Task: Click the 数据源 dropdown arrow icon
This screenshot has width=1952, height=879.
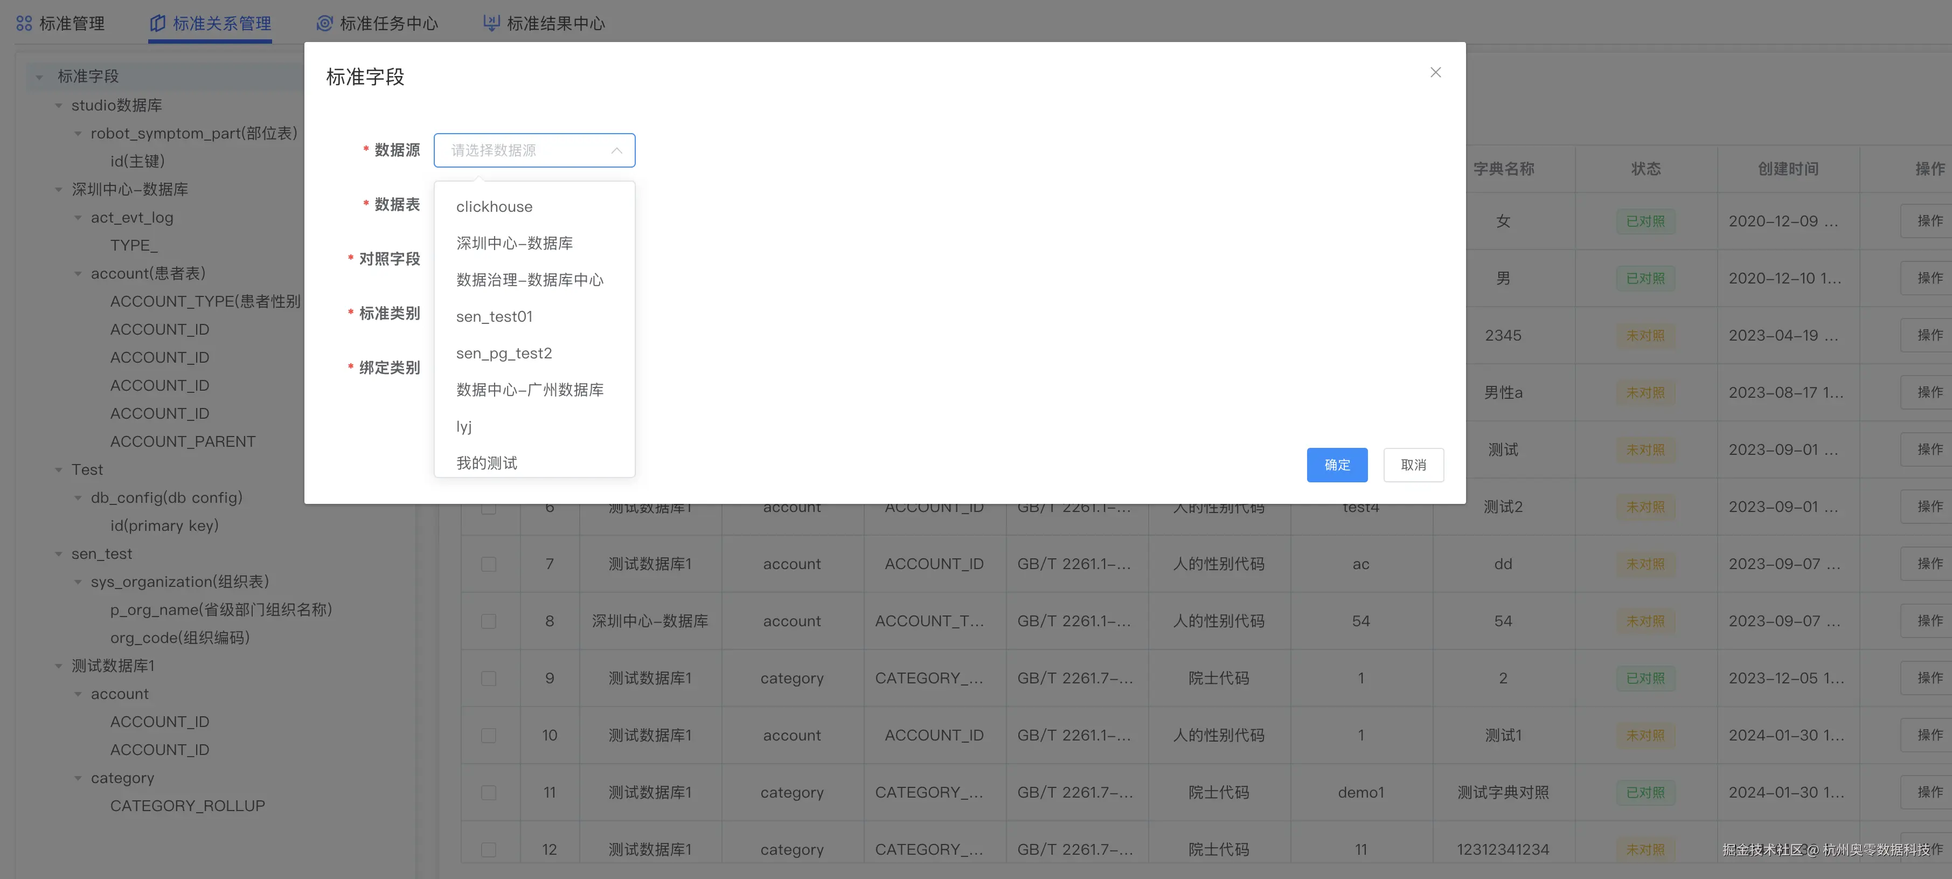Action: click(x=617, y=151)
